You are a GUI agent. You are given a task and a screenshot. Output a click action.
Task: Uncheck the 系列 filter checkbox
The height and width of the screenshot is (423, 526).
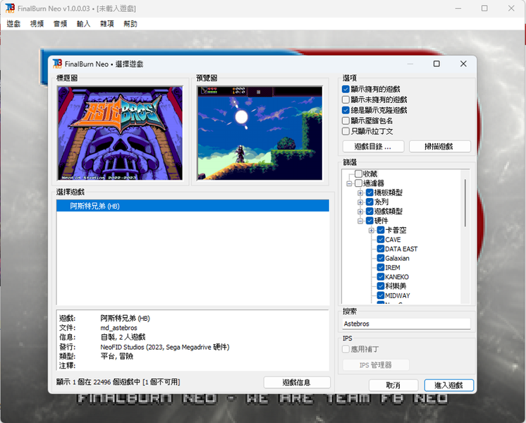[369, 202]
